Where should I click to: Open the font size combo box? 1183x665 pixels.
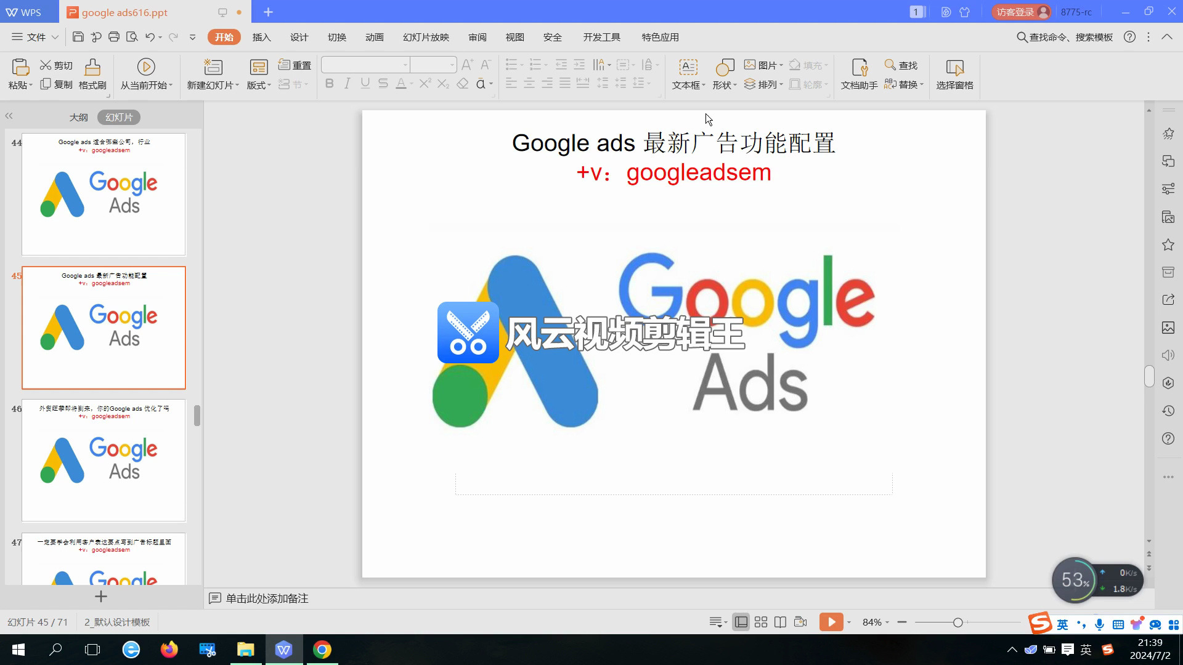(x=434, y=65)
